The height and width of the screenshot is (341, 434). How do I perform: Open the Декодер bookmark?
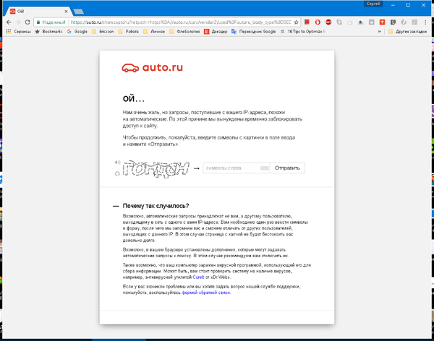pos(216,32)
